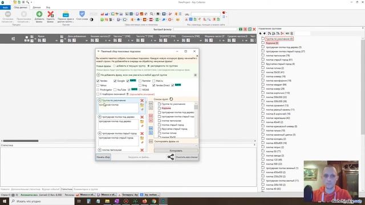This screenshot has height=205, width=365.
Task: Open the 'Скопировать фразы из' dropdown
Action: (x=176, y=146)
